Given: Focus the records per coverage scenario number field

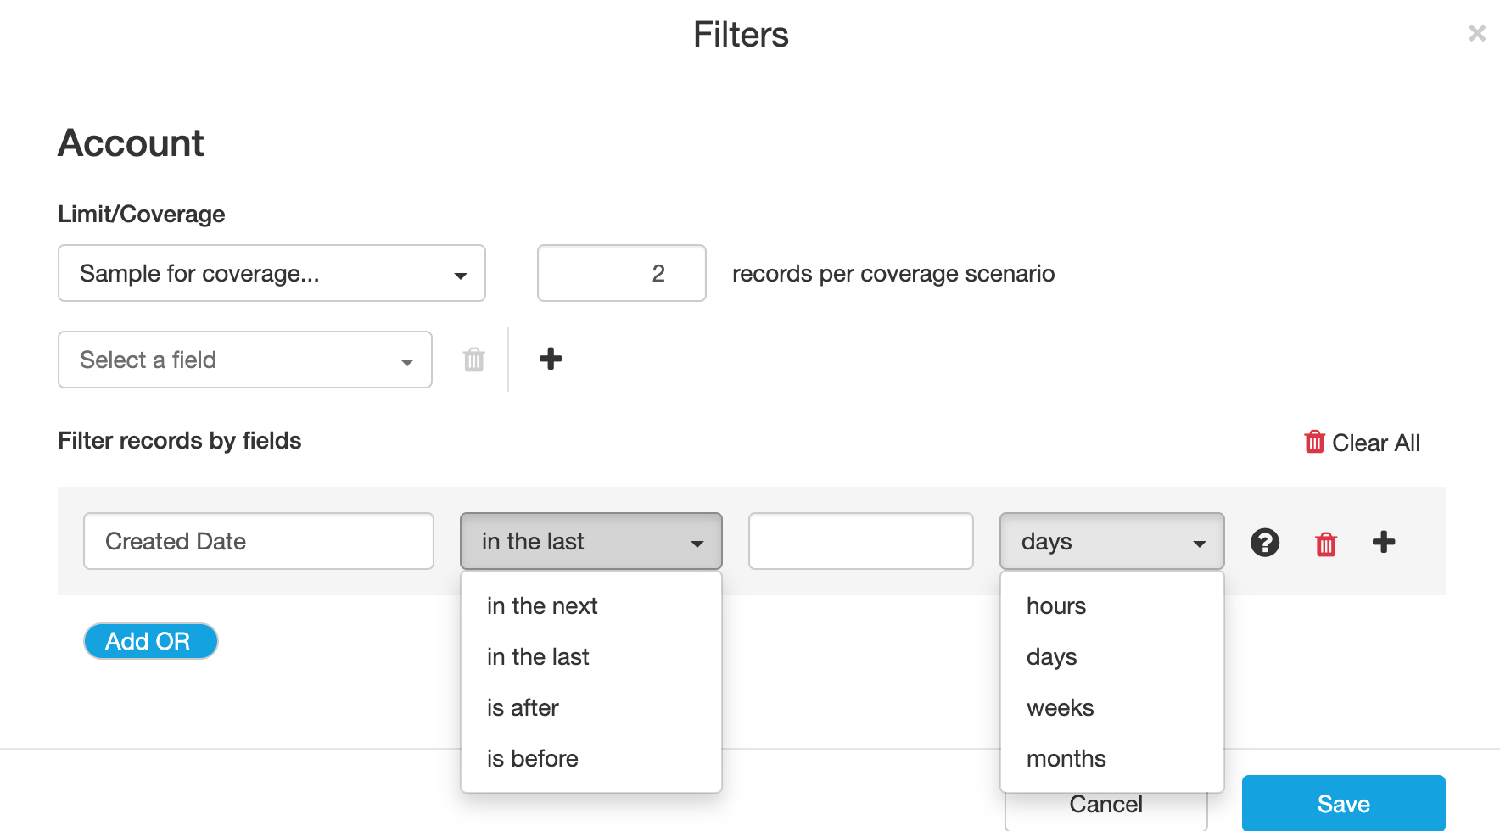Looking at the screenshot, I should click(622, 273).
